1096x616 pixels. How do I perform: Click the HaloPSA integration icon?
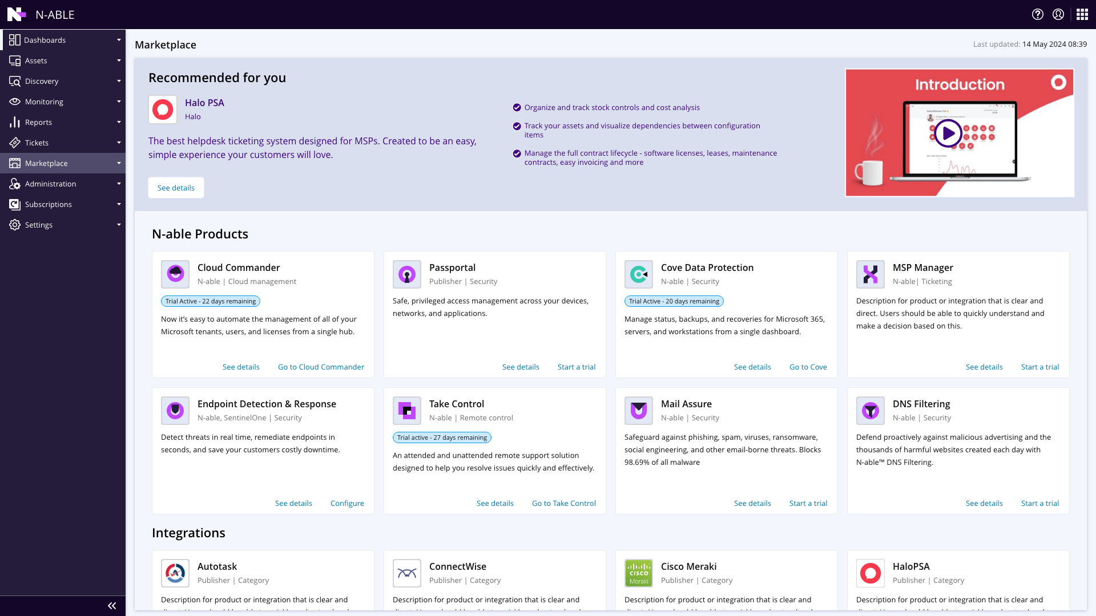(871, 573)
